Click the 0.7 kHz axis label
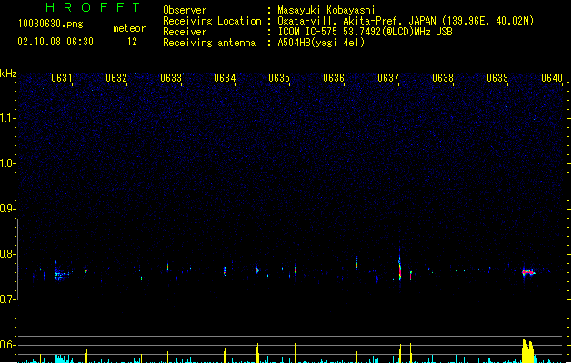Screen dimensions: 572x363 point(7,299)
